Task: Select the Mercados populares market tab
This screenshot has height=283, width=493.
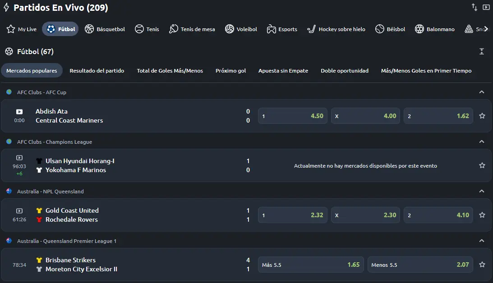Action: (32, 71)
